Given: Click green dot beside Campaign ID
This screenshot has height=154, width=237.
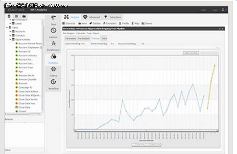Looking at the screenshot, I should 17,87.
